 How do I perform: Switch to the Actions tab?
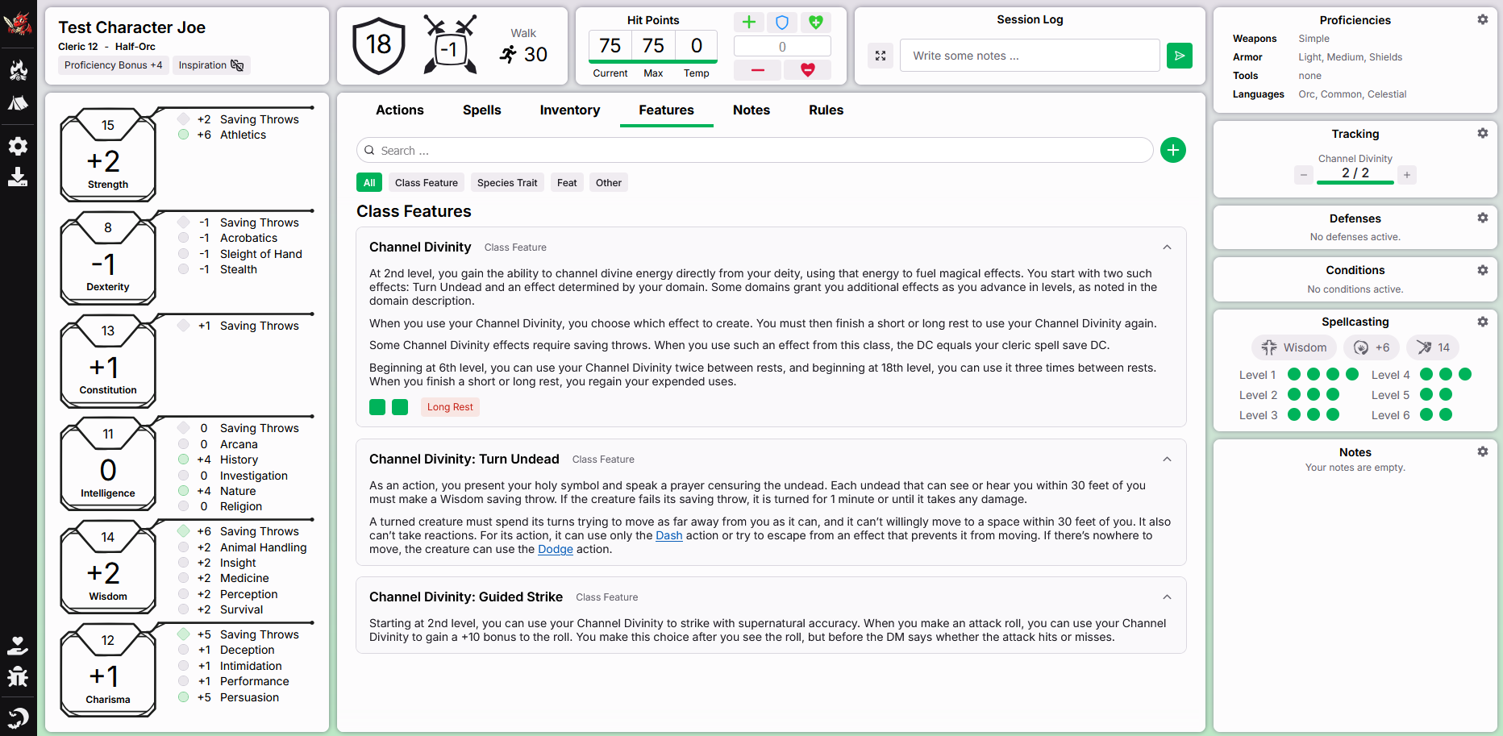(400, 110)
